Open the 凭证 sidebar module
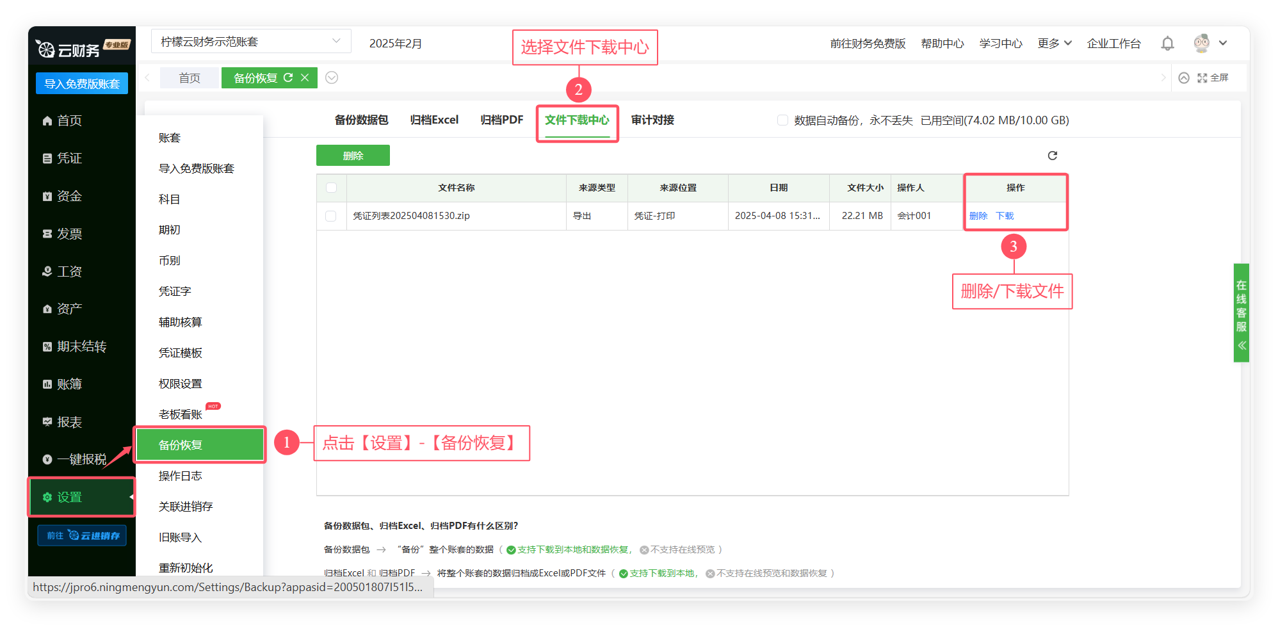This screenshot has width=1278, height=625. tap(69, 158)
